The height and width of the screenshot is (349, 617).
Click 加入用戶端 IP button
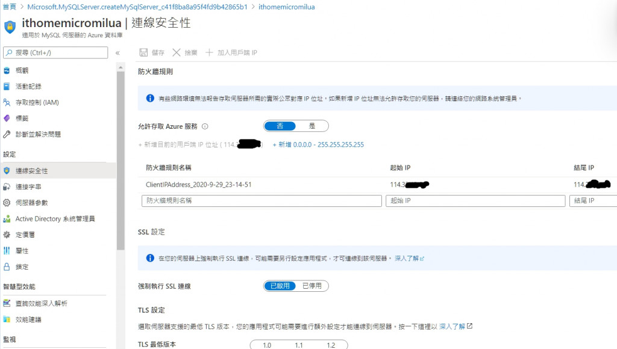point(231,52)
